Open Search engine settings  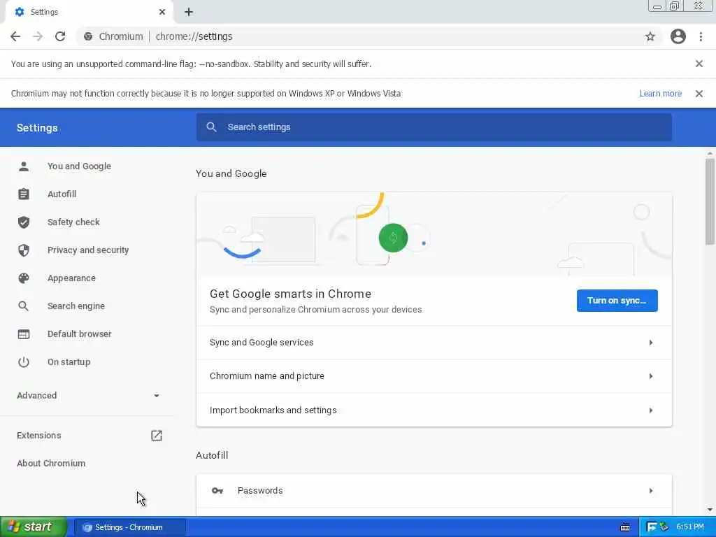pos(76,306)
